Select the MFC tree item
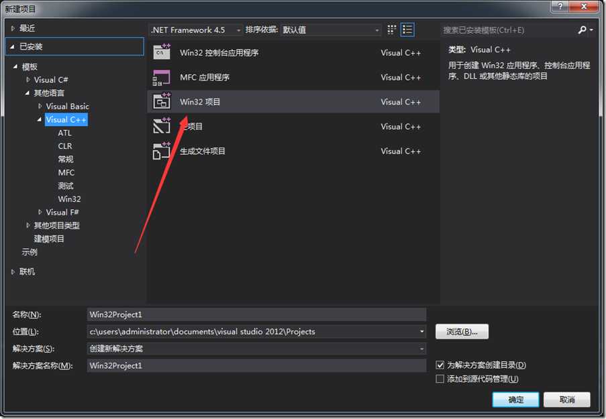 click(66, 172)
